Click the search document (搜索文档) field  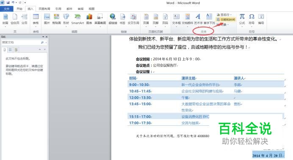(x=21, y=43)
